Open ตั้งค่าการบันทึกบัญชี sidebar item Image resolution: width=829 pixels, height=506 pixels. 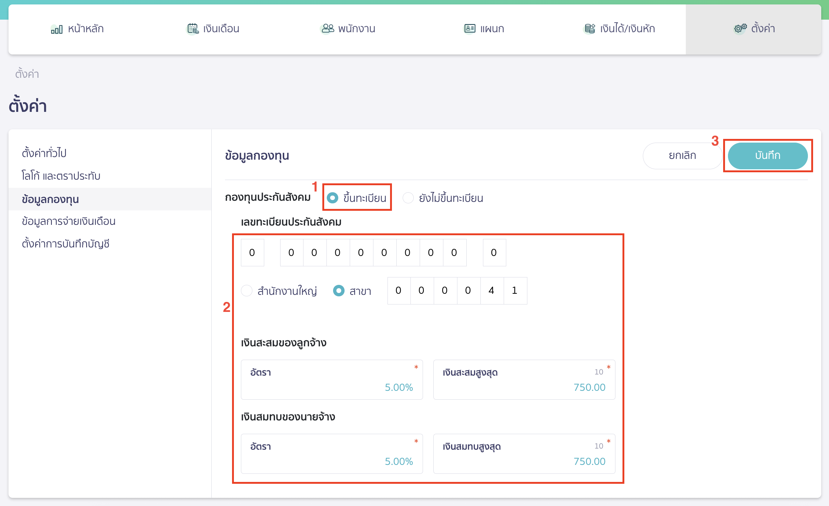[x=66, y=244]
